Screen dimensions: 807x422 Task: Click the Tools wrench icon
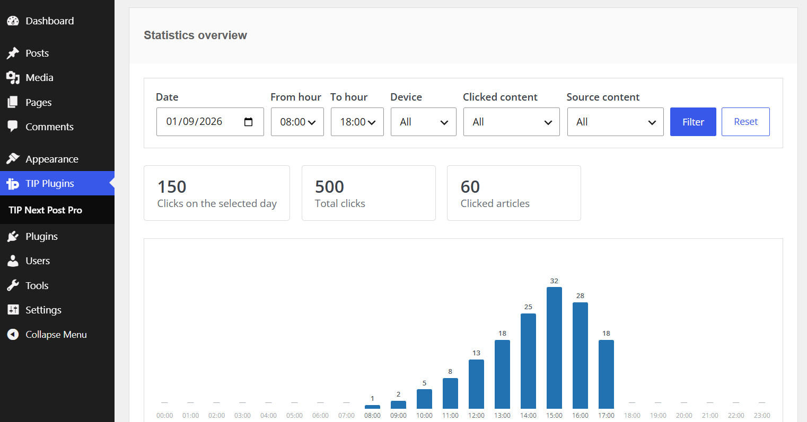click(x=13, y=285)
